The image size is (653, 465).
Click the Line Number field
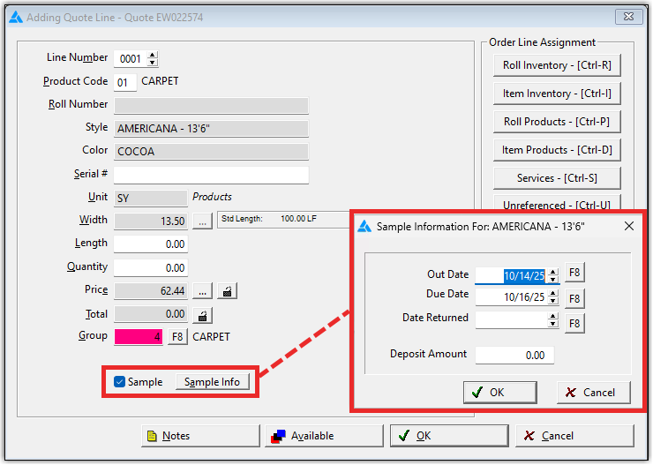(131, 59)
